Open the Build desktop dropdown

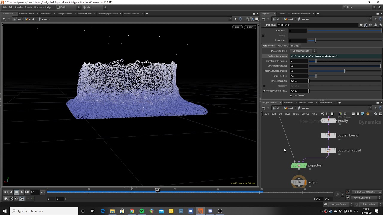68,7
